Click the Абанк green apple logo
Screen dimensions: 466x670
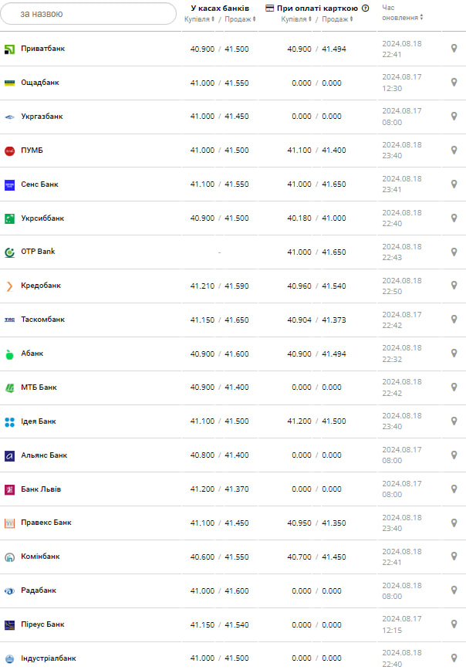(x=10, y=354)
